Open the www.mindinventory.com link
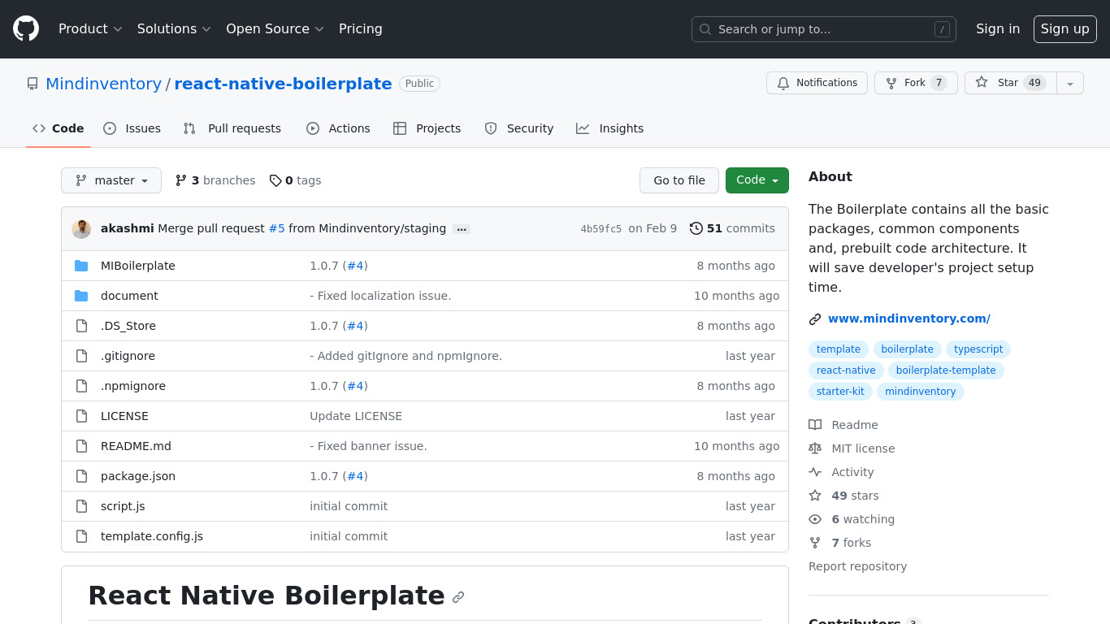 click(x=908, y=318)
